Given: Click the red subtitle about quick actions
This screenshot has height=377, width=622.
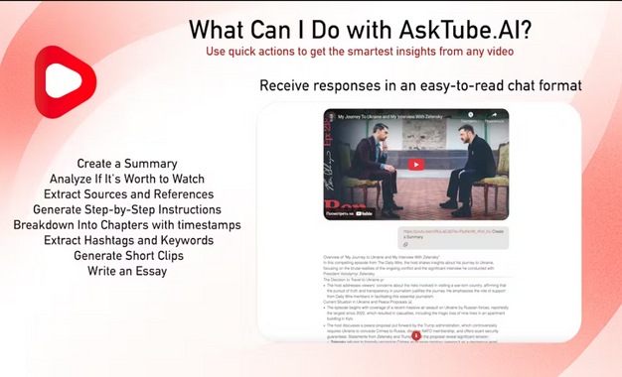Looking at the screenshot, I should (x=360, y=52).
